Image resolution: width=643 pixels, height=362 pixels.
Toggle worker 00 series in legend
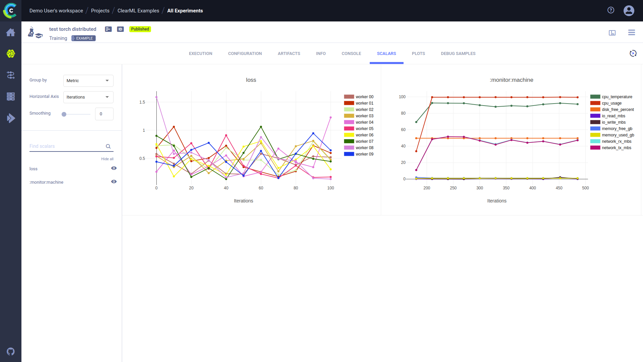point(359,97)
